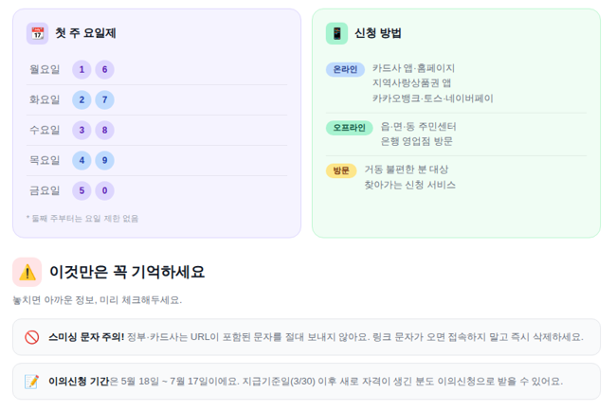Click the memo pencil icon for 이의신청

tap(31, 381)
